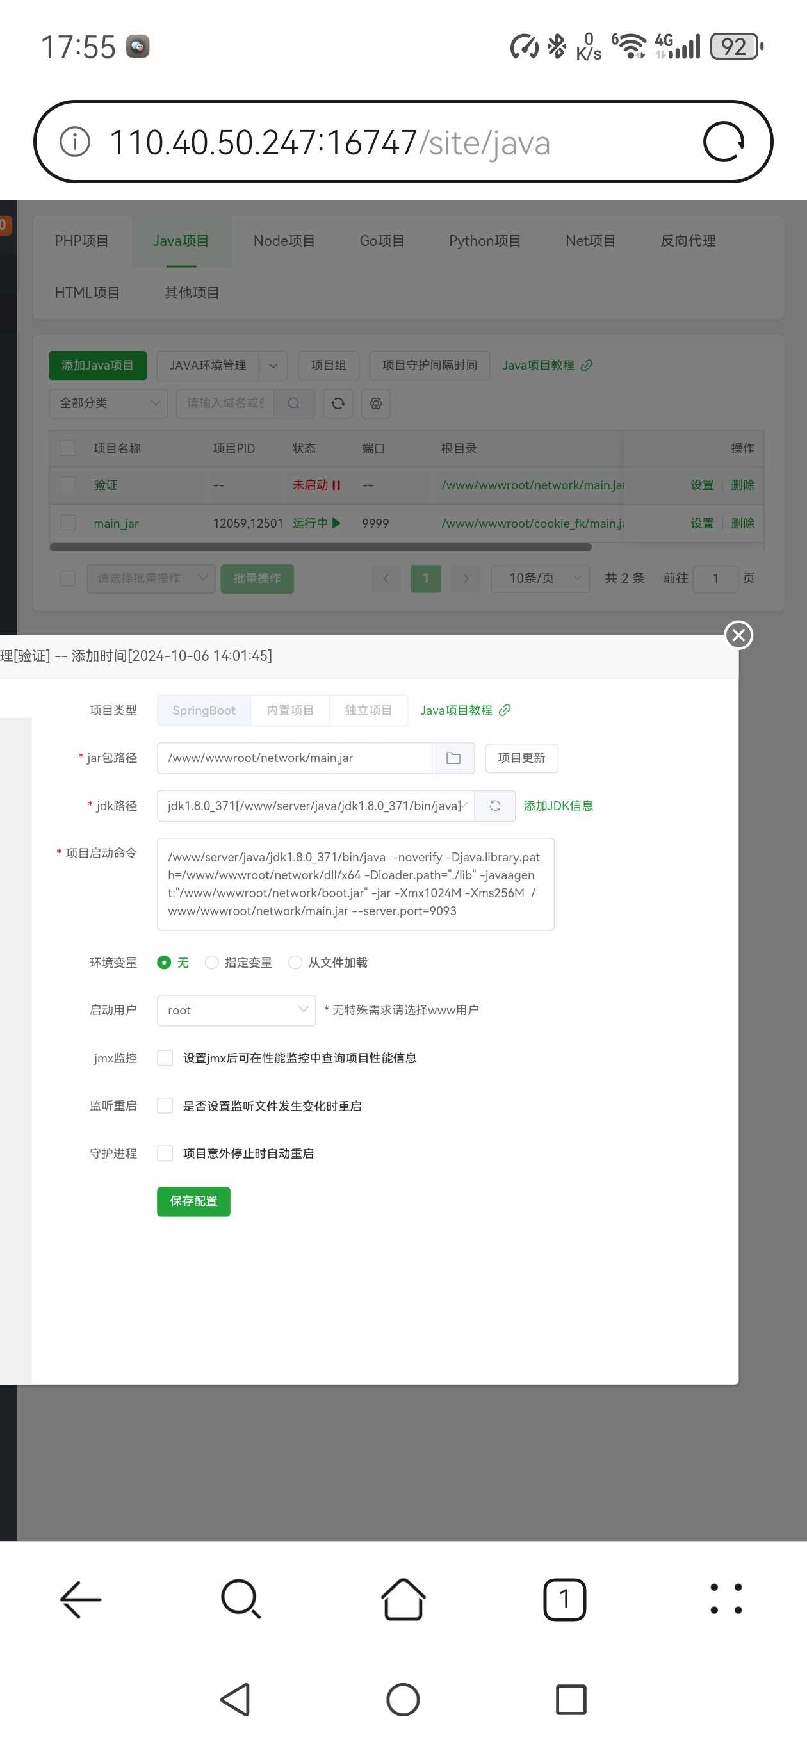Screen dimensions: 807x1742
Task: Open the 全部分类 category dropdown
Action: tap(108, 403)
